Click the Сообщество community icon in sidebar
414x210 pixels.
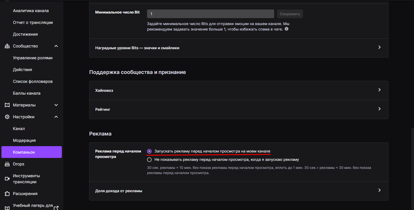pyautogui.click(x=7, y=46)
